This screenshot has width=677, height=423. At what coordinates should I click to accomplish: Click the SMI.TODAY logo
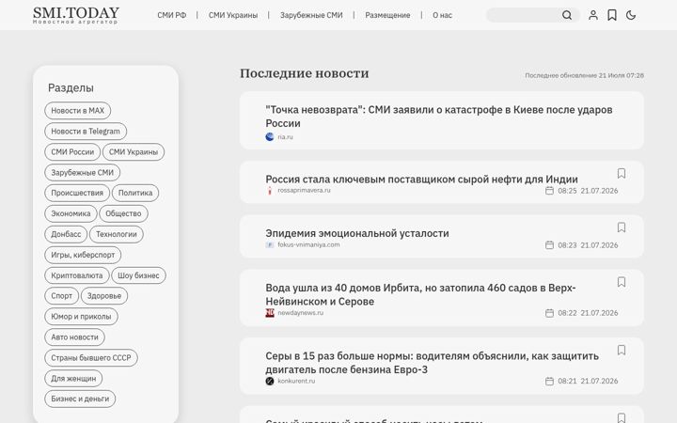76,15
